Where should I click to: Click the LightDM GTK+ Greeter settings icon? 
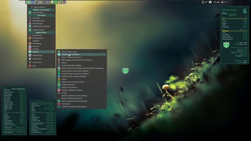tap(59, 76)
